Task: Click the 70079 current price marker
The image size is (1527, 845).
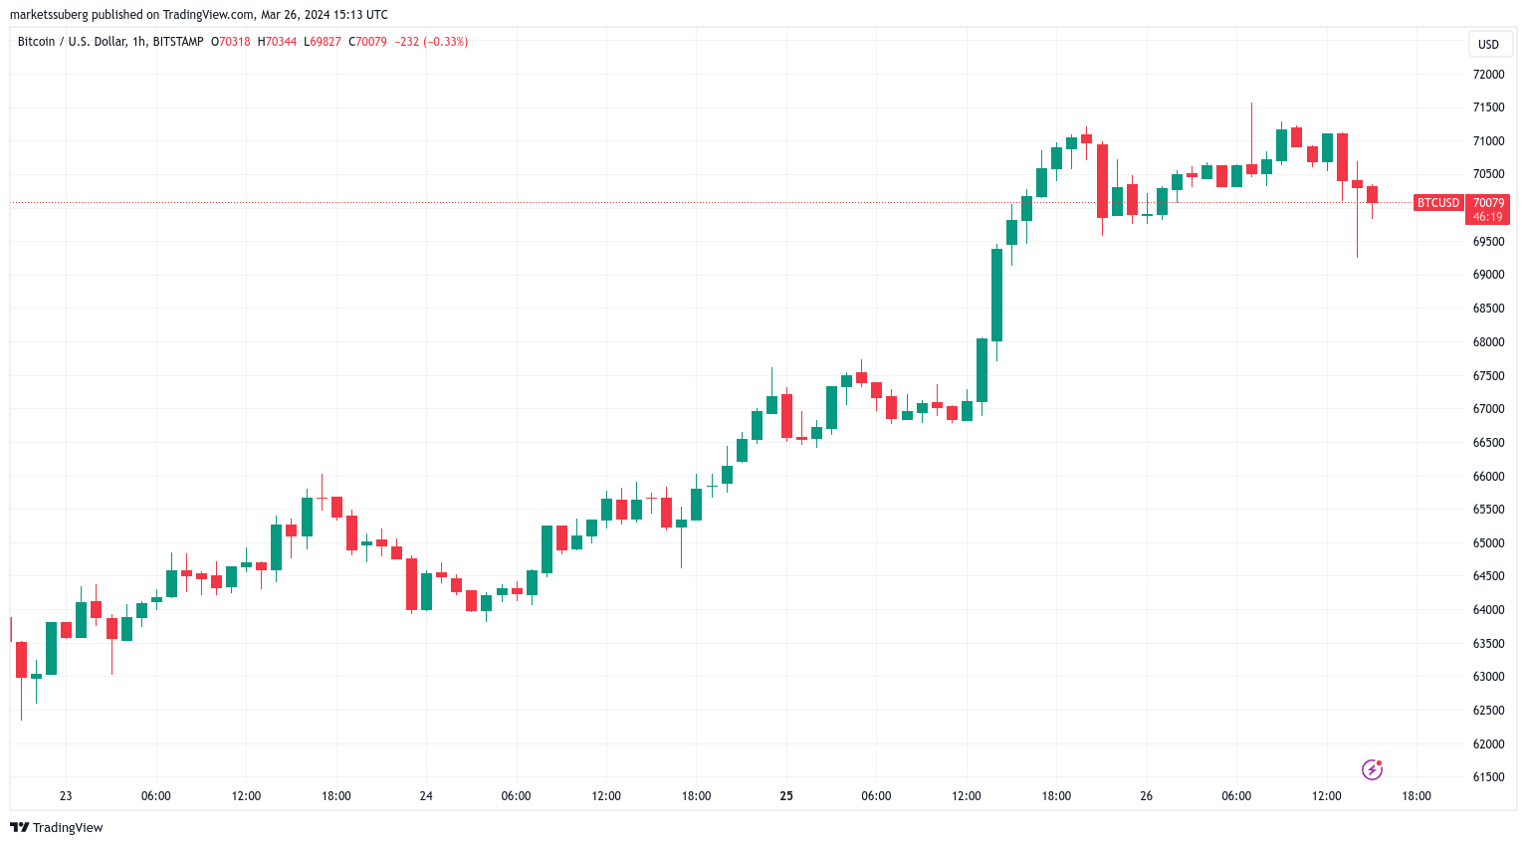Action: (x=1488, y=203)
